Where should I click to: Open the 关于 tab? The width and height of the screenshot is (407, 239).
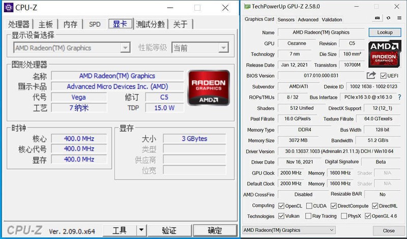[181, 24]
